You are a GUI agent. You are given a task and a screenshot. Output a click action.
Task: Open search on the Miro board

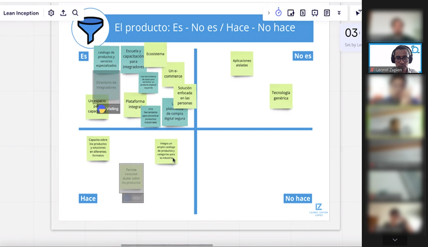point(75,13)
